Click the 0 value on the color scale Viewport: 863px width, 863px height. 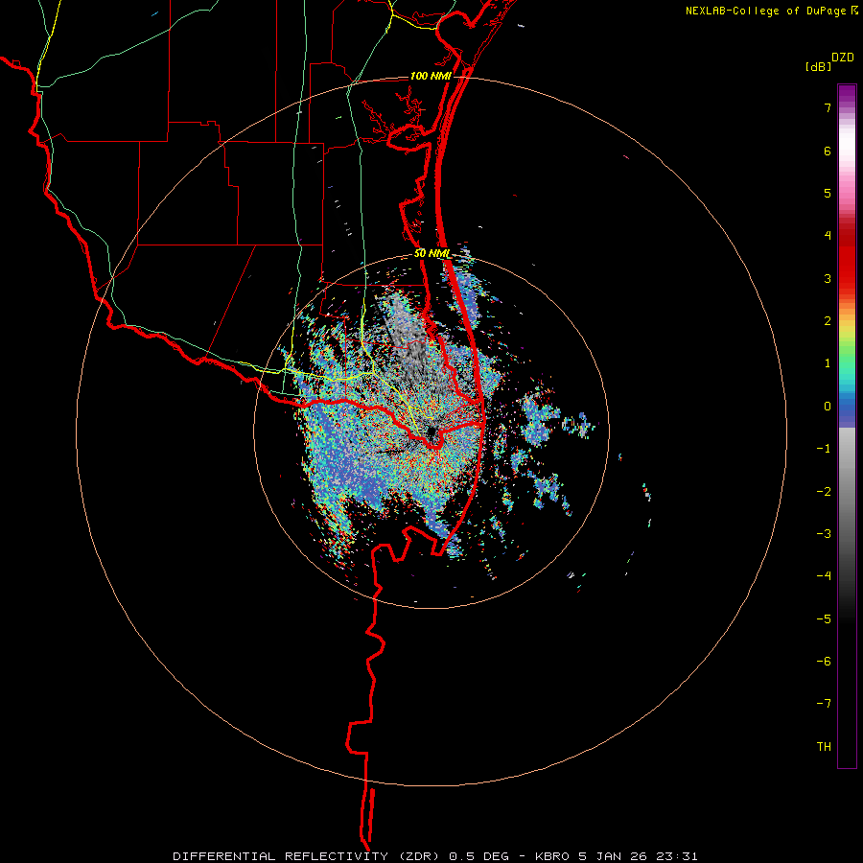click(x=828, y=407)
